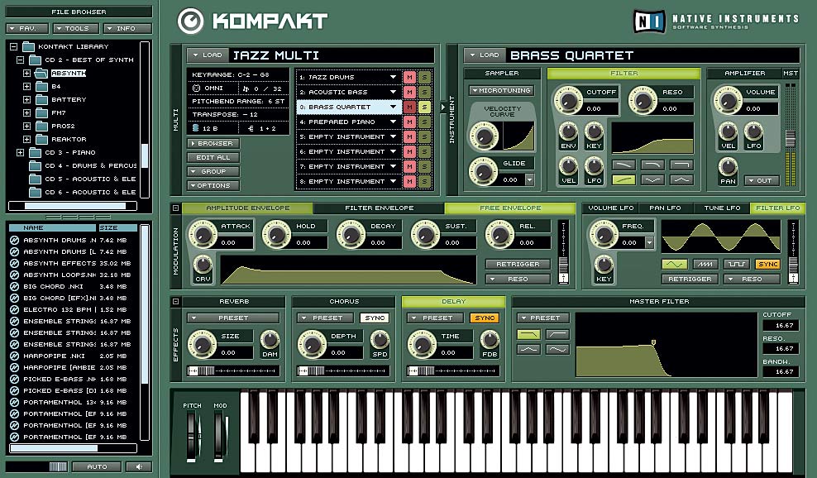Expand the ABSYNTH folder tree node

pyautogui.click(x=26, y=73)
